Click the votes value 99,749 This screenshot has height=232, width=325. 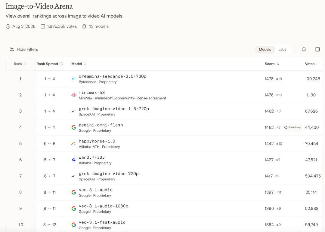coord(311,225)
